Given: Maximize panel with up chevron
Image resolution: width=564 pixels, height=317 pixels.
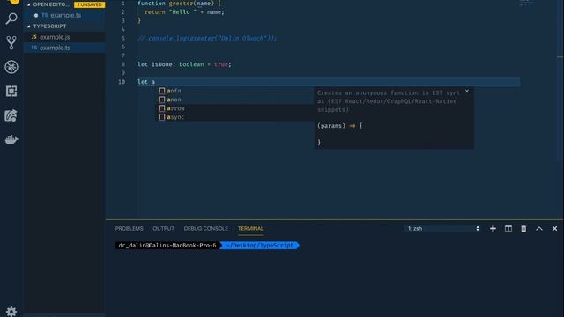Looking at the screenshot, I should click(539, 229).
